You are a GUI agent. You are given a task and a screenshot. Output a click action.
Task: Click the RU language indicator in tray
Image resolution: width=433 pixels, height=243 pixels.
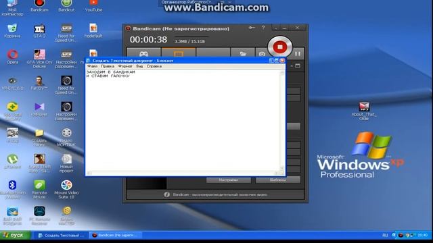coord(385,236)
